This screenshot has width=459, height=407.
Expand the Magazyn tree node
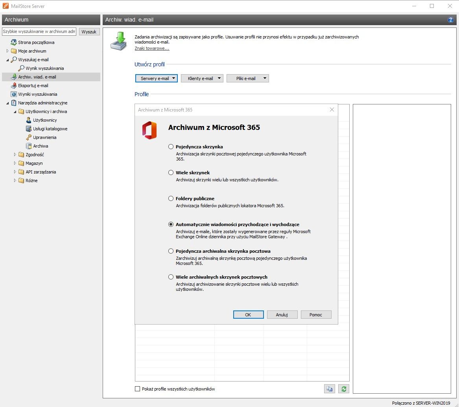coord(15,163)
